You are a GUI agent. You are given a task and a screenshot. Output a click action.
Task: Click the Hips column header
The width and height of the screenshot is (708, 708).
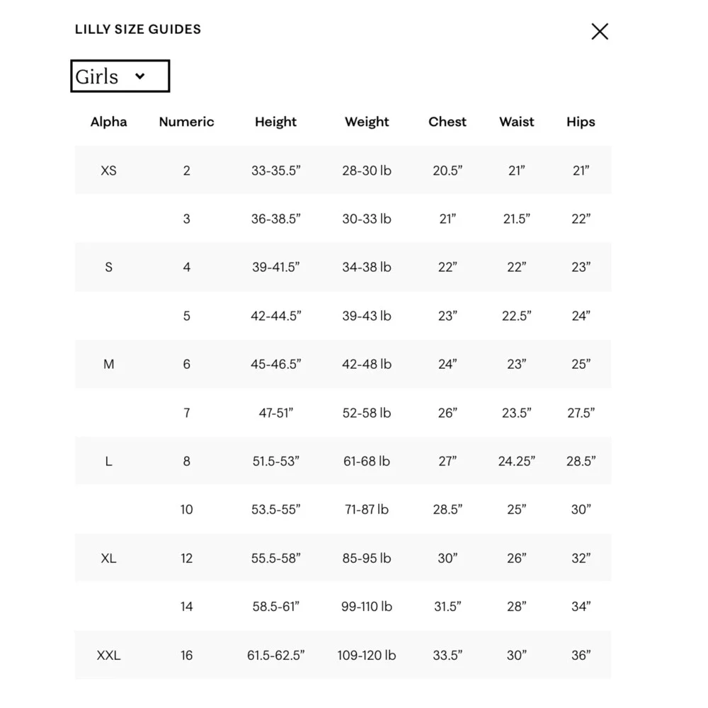tap(581, 122)
